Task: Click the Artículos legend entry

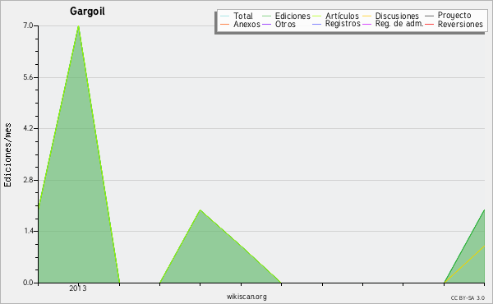Action: point(336,16)
